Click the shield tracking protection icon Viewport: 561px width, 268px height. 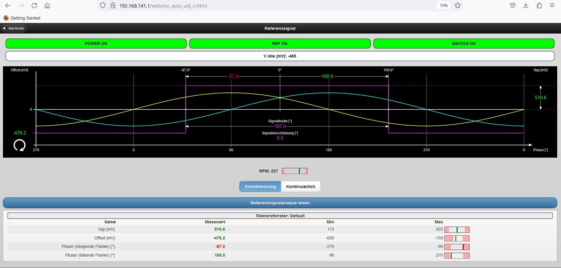[103, 6]
